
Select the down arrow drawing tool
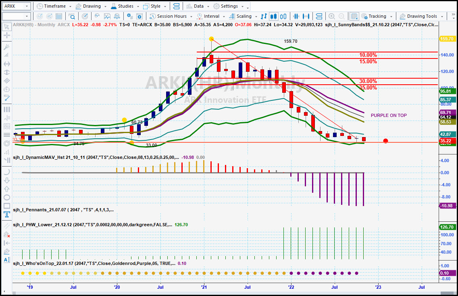click(7, 180)
